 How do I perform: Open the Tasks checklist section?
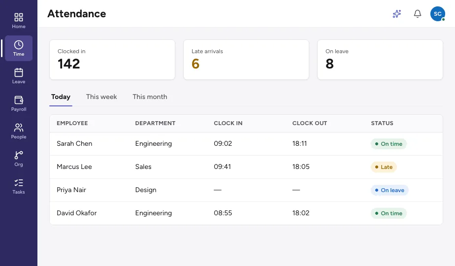19,186
